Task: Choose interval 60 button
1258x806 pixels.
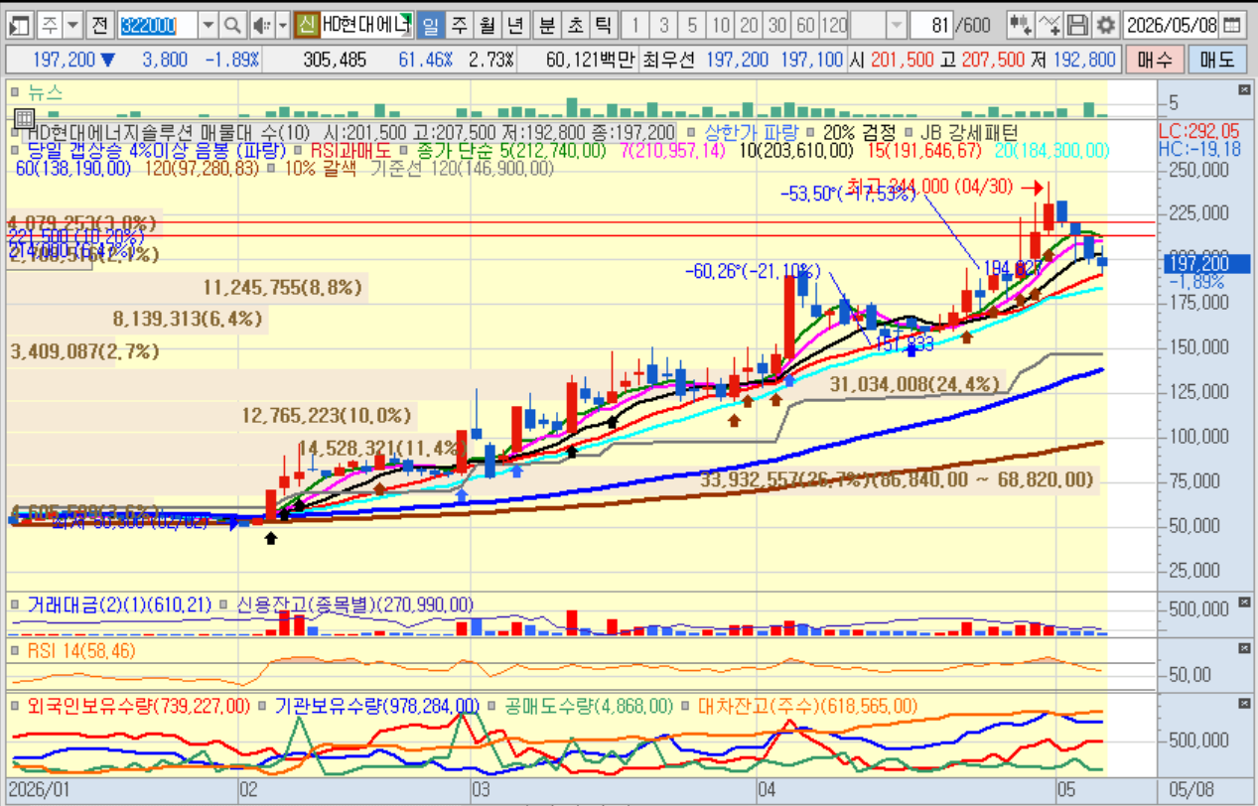Action: (x=805, y=24)
